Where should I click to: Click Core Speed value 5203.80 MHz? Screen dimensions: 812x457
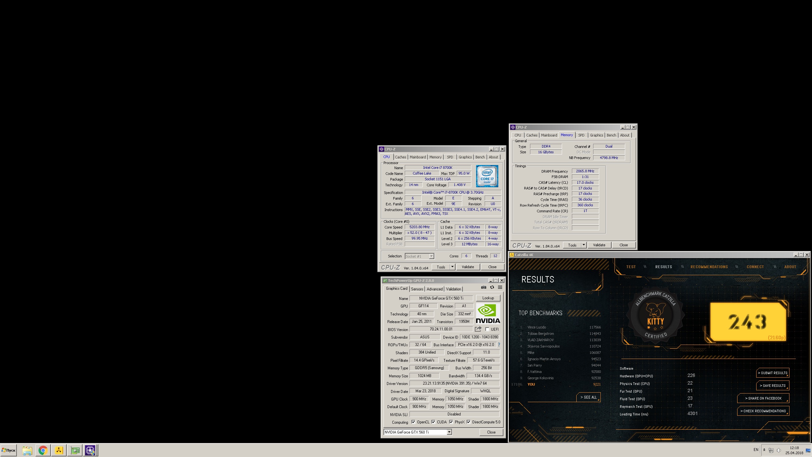(419, 227)
